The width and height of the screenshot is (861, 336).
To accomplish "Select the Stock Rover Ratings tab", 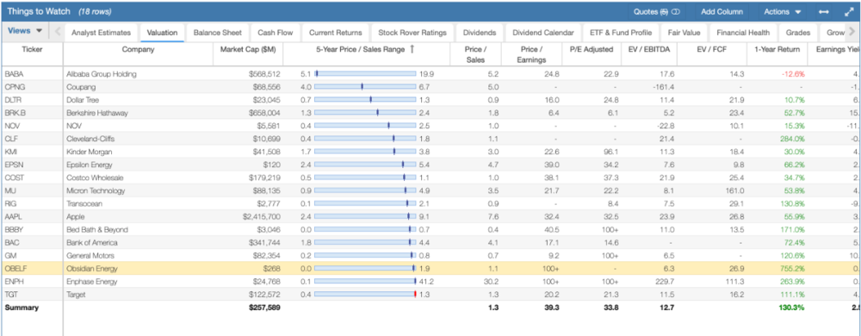I will pos(412,33).
